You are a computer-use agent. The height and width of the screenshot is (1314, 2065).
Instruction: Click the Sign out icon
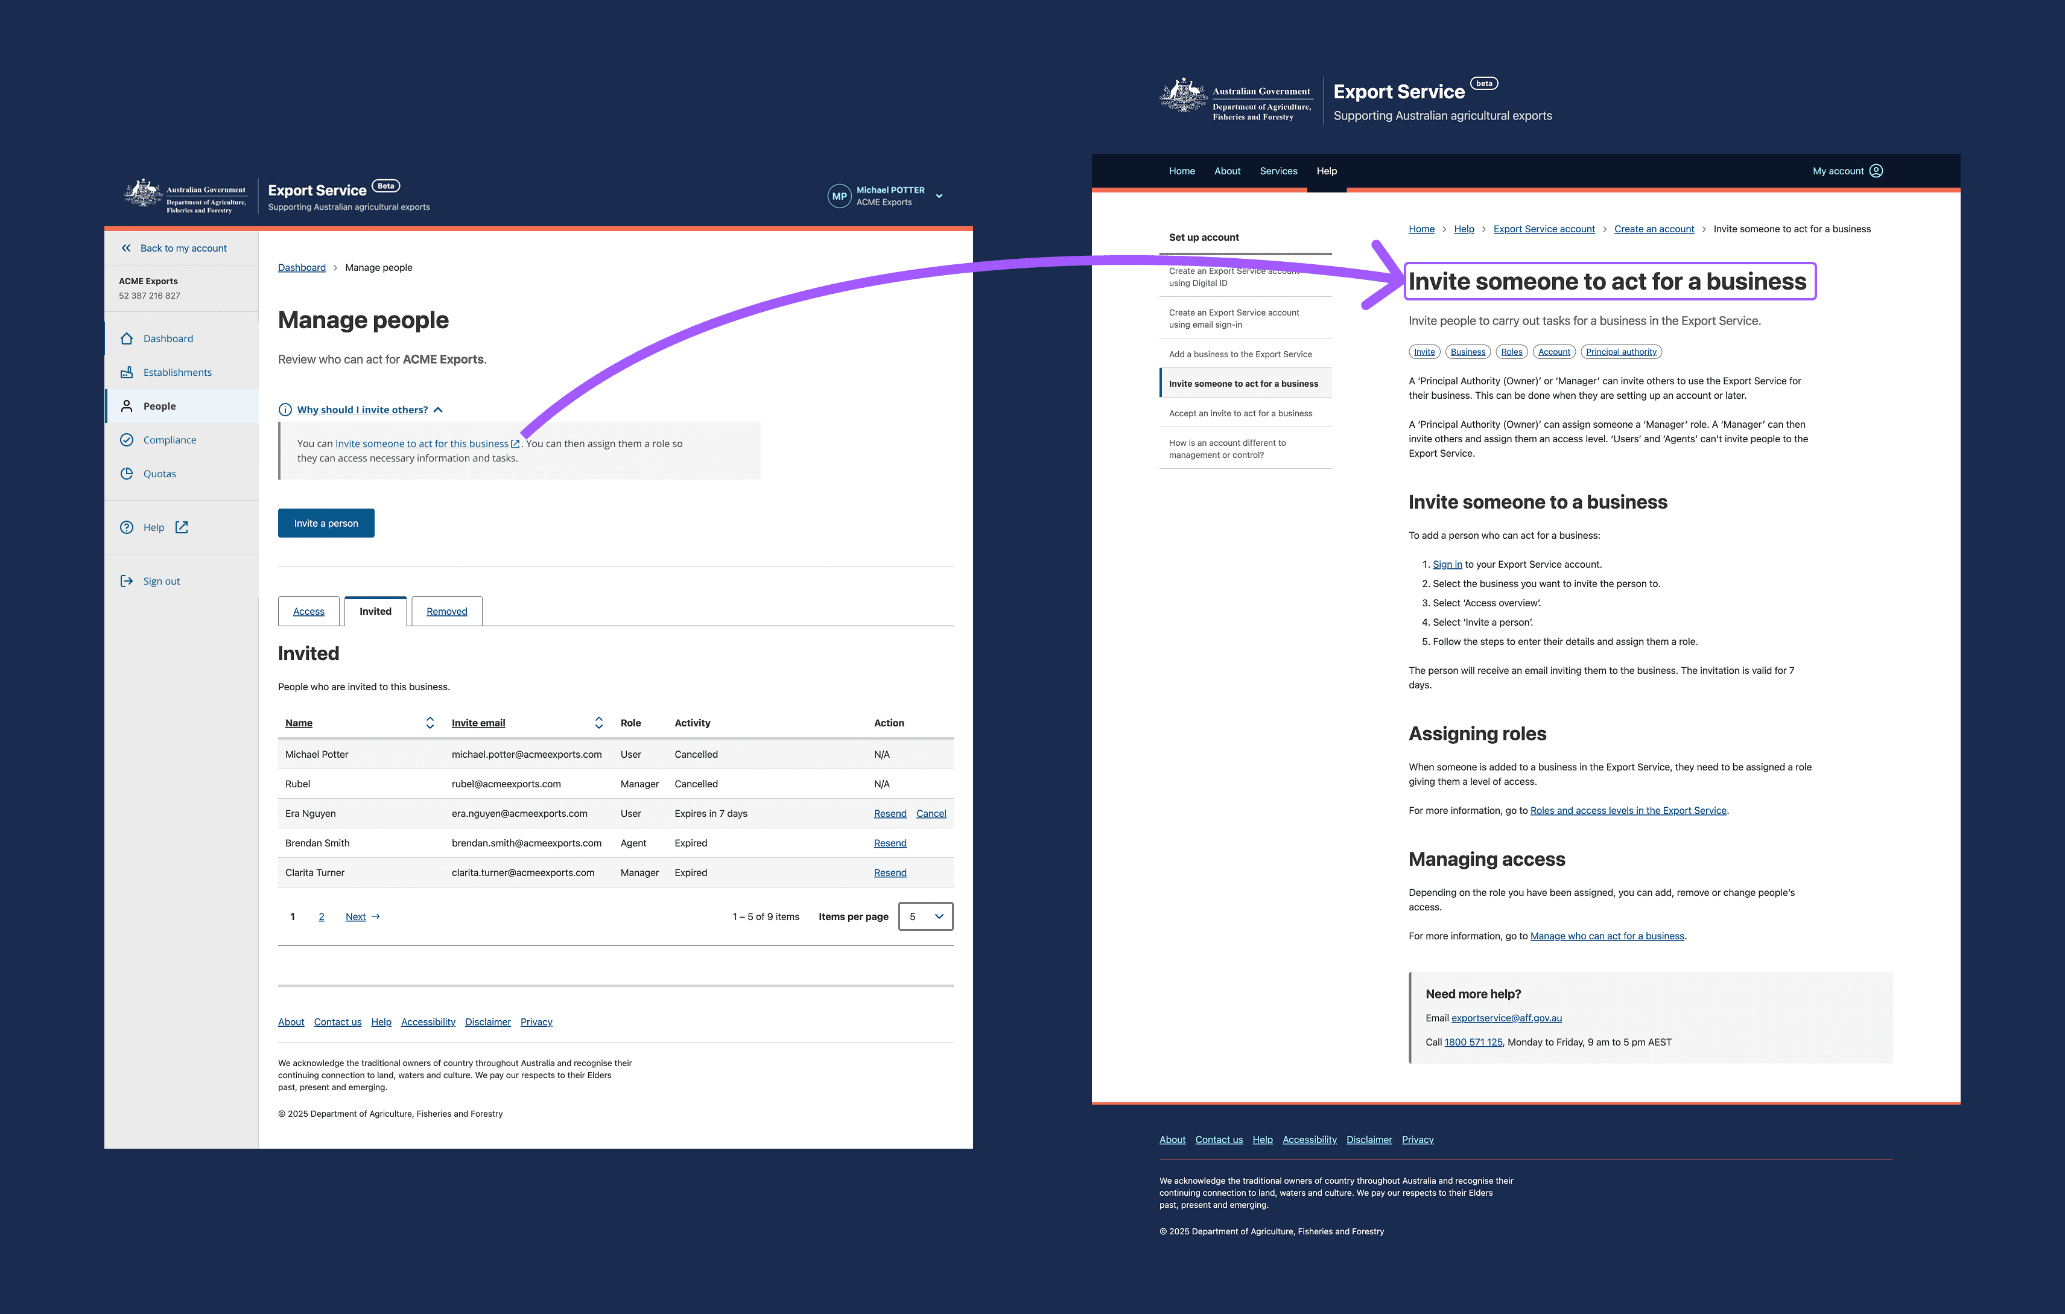127,580
